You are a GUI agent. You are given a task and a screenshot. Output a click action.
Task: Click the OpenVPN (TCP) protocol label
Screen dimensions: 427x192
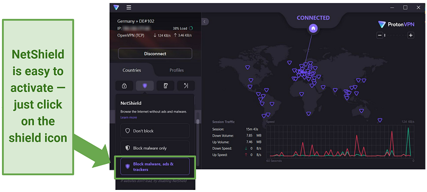[x=131, y=35]
